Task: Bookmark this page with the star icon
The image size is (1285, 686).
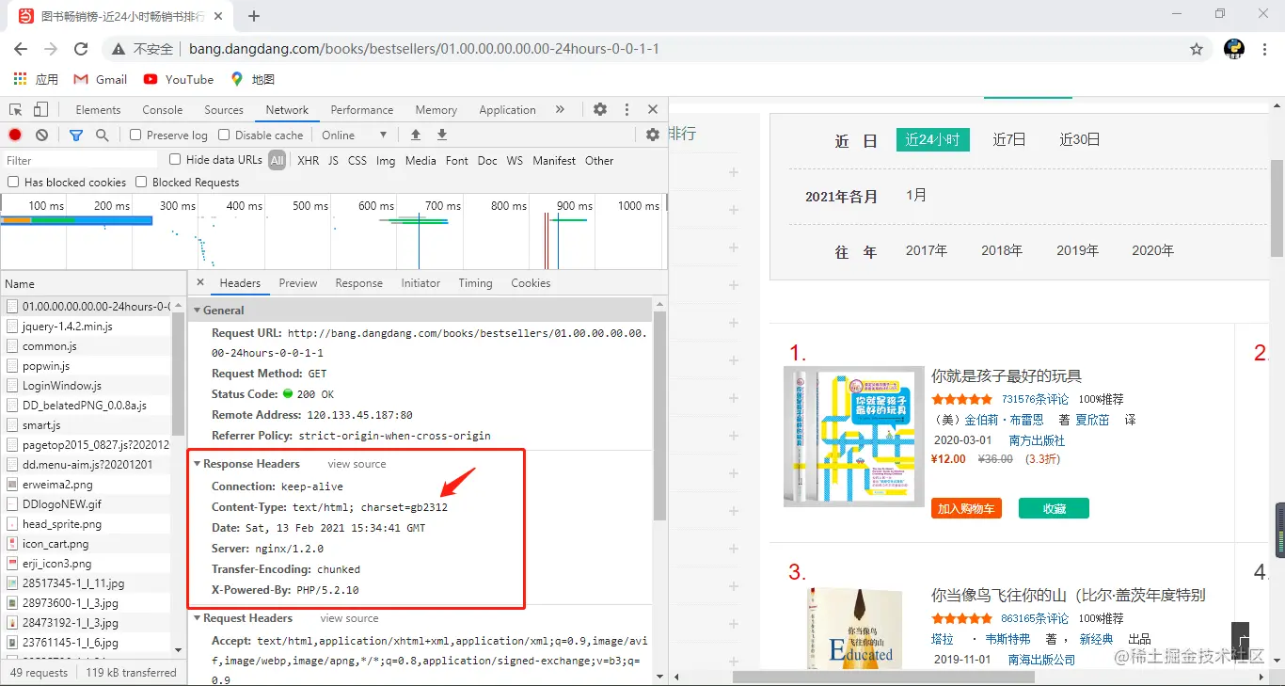Action: [1197, 49]
